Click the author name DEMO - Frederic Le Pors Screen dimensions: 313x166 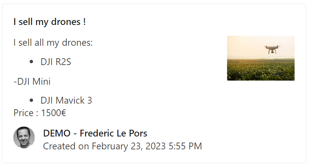point(95,133)
